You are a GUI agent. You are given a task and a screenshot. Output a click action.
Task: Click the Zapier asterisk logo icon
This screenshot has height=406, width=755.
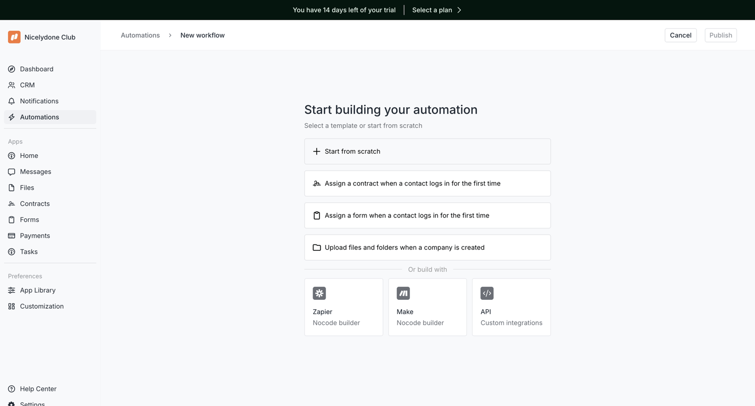pos(319,293)
